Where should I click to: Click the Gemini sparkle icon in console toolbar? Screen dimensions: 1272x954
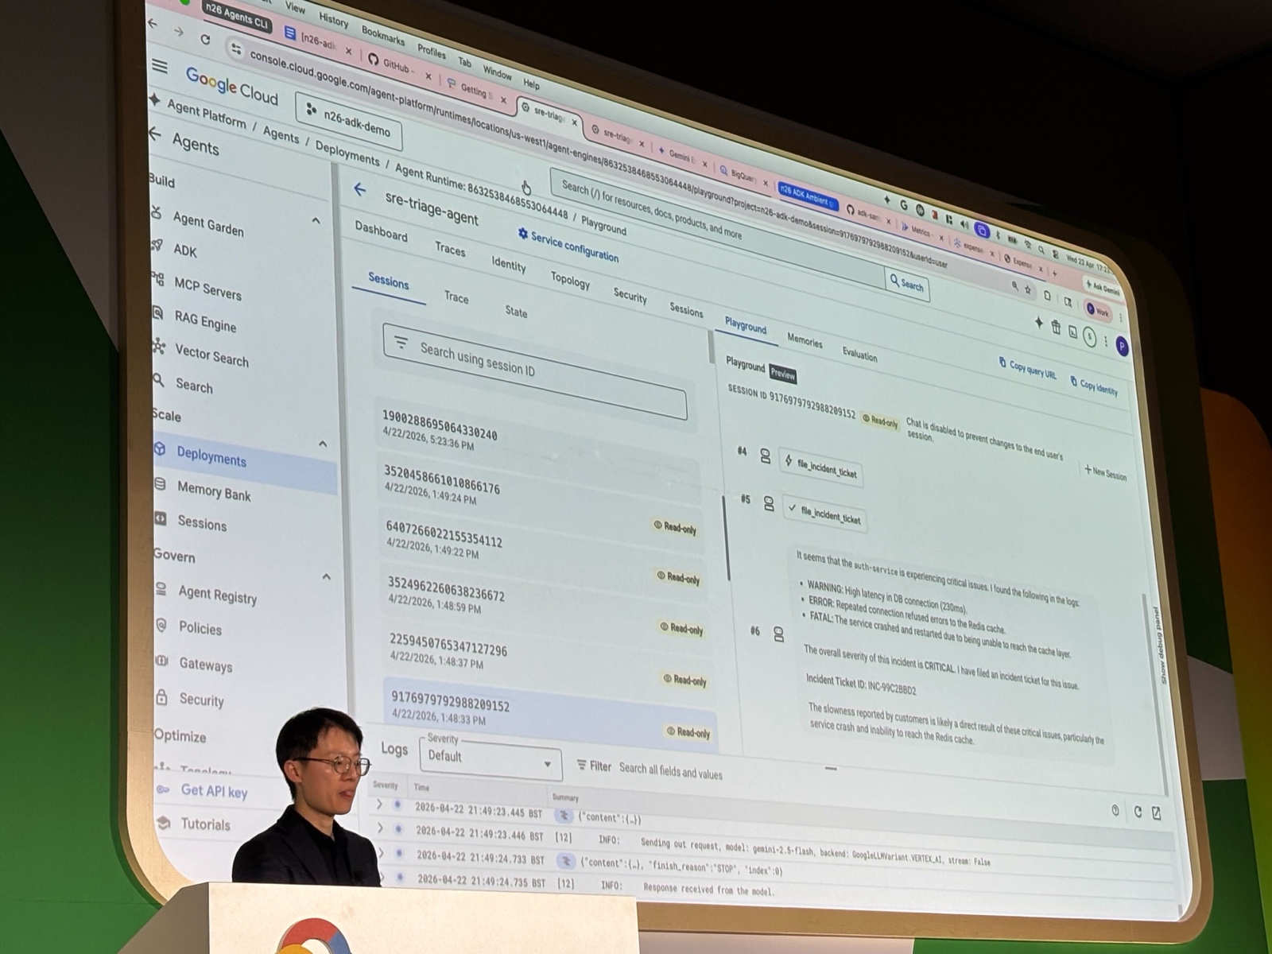coord(1038,322)
